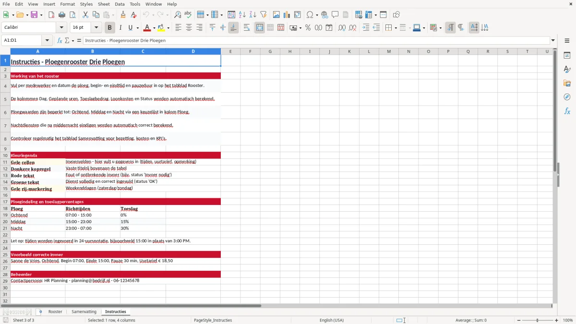This screenshot has height=324, width=576.
Task: Open Font Size dropdown arrow
Action: tap(96, 28)
